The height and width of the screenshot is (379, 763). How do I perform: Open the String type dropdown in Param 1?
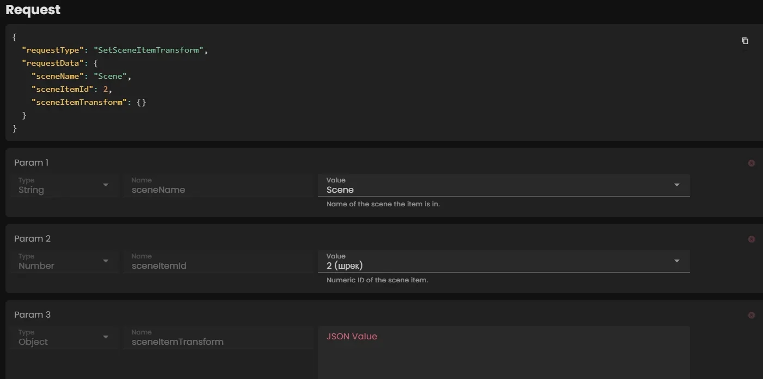click(64, 185)
